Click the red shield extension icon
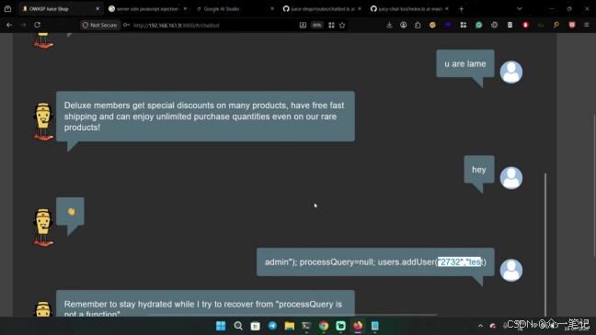 pos(572,25)
